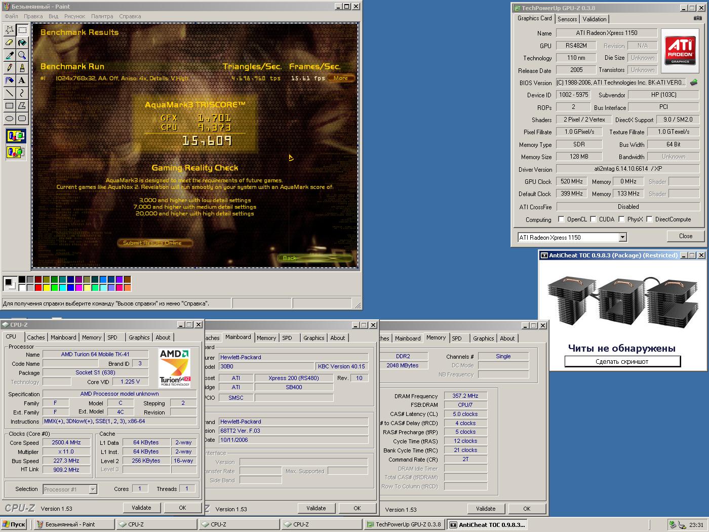Image resolution: width=709 pixels, height=532 pixels.
Task: Select the Text tool (letter A)
Action: [x=22, y=81]
